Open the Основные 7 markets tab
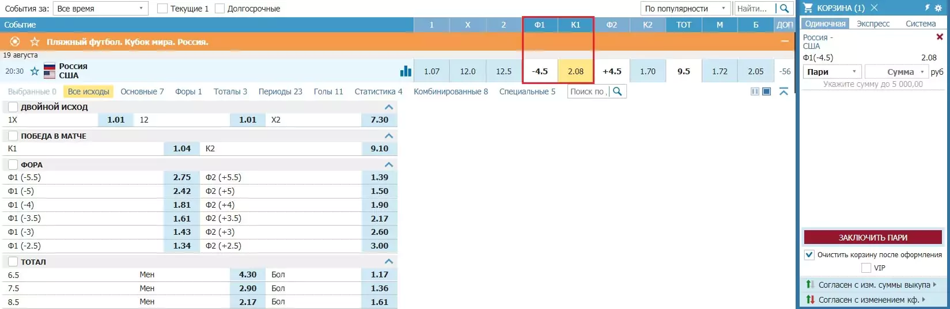950x309 pixels. 142,91
